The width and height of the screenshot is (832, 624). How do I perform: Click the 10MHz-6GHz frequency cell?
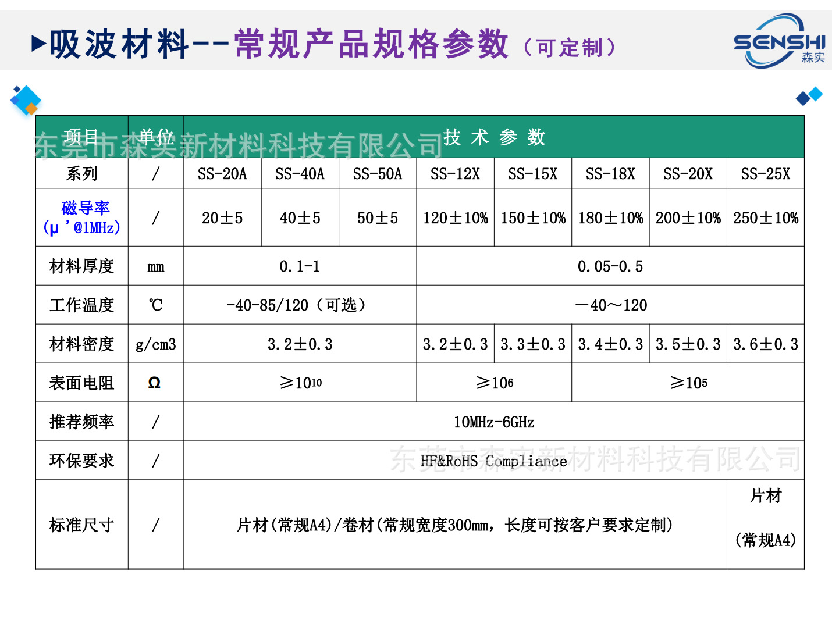point(493,422)
